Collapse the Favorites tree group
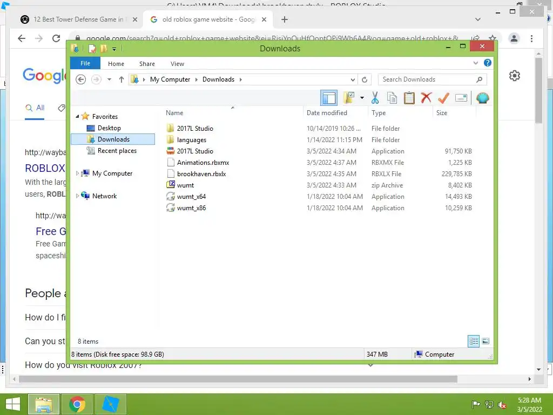Image resolution: width=553 pixels, height=415 pixels. click(x=77, y=117)
